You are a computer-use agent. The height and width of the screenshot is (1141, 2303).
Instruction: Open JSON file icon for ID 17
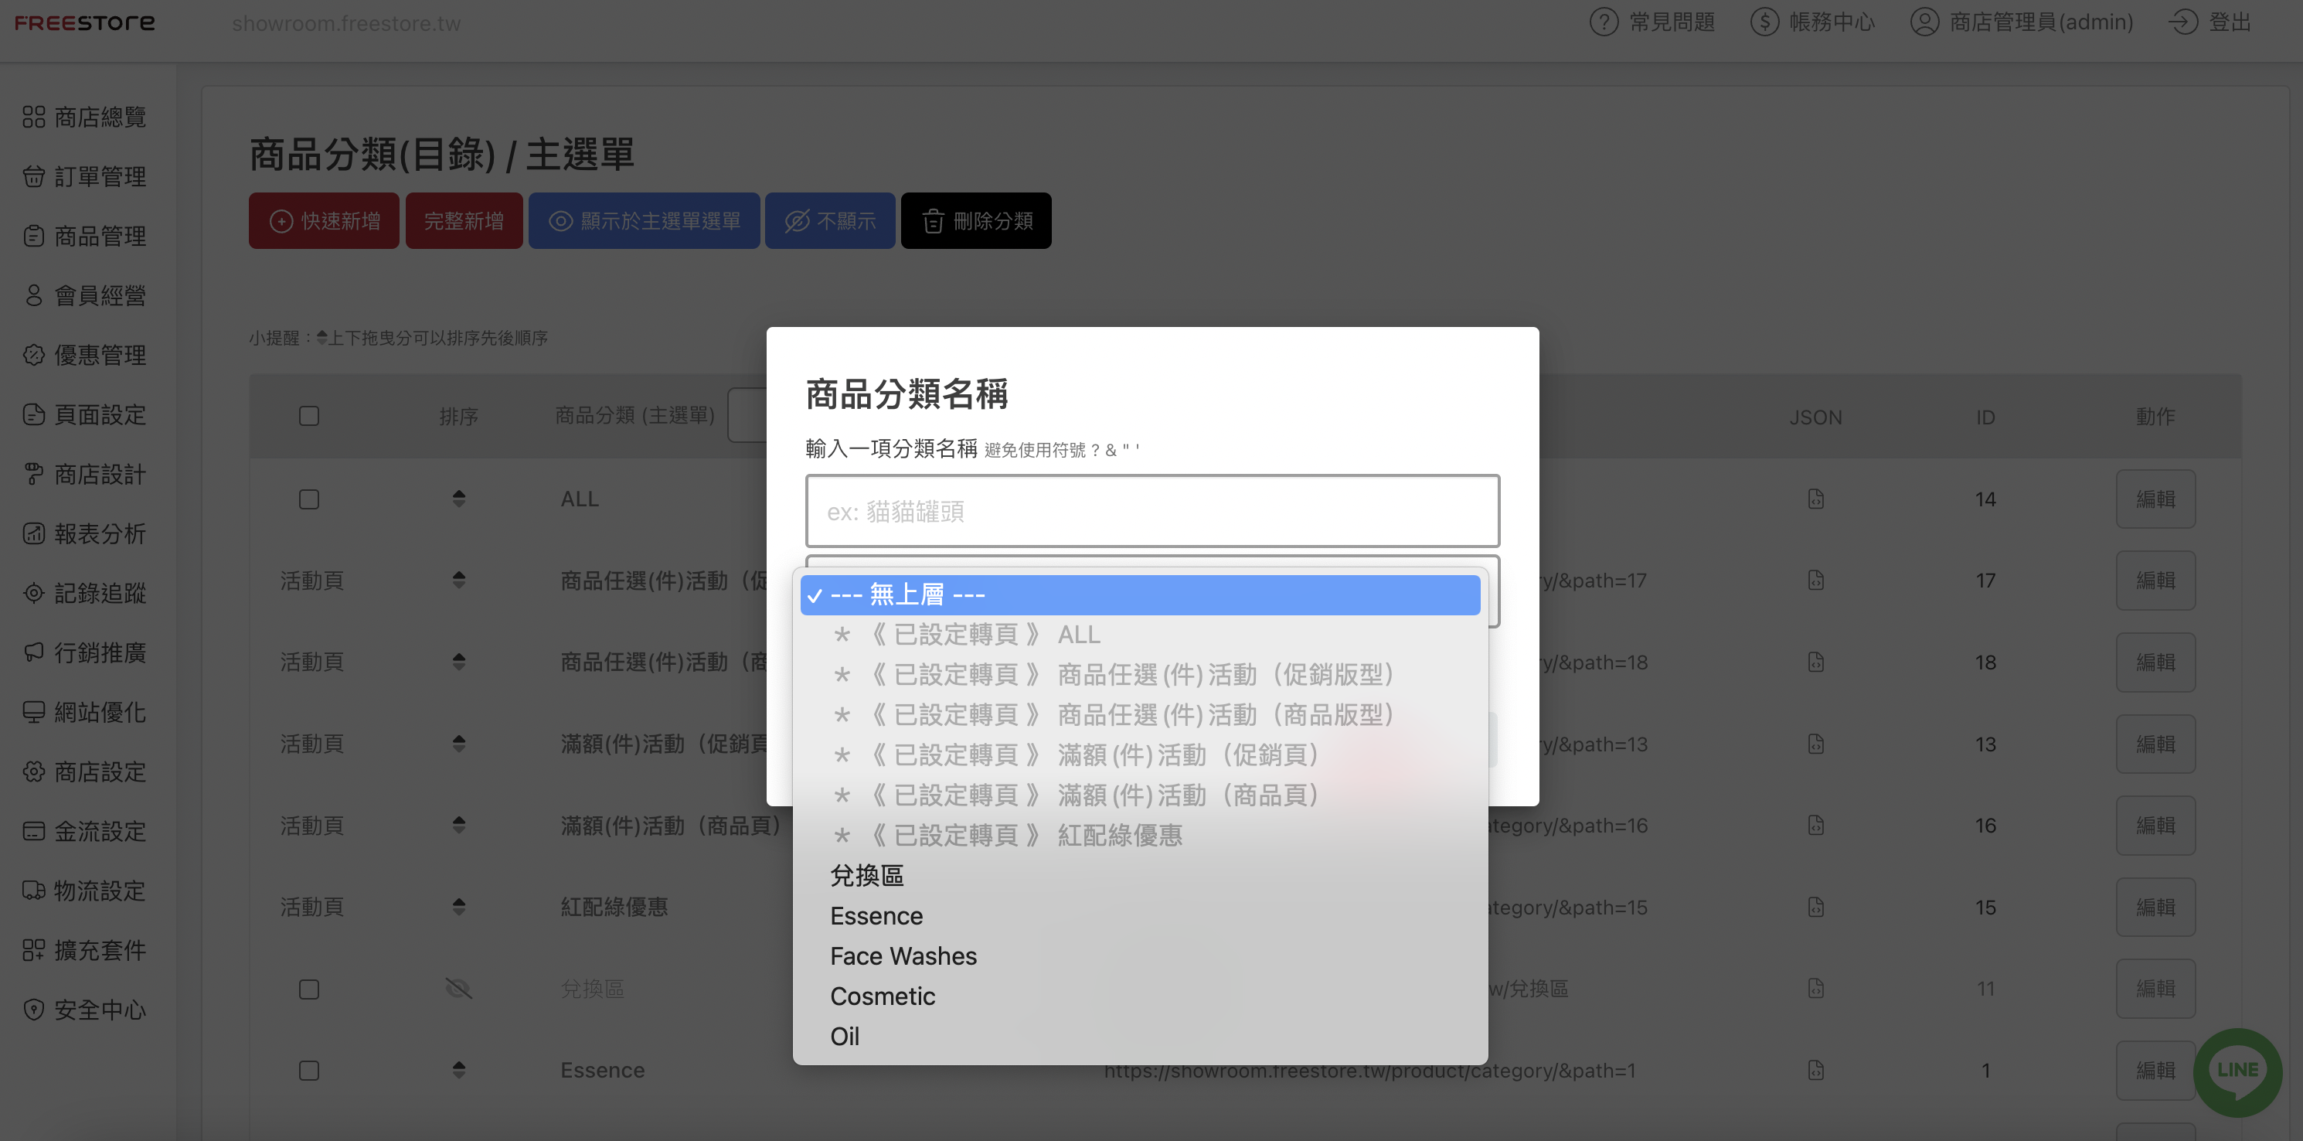point(1816,581)
